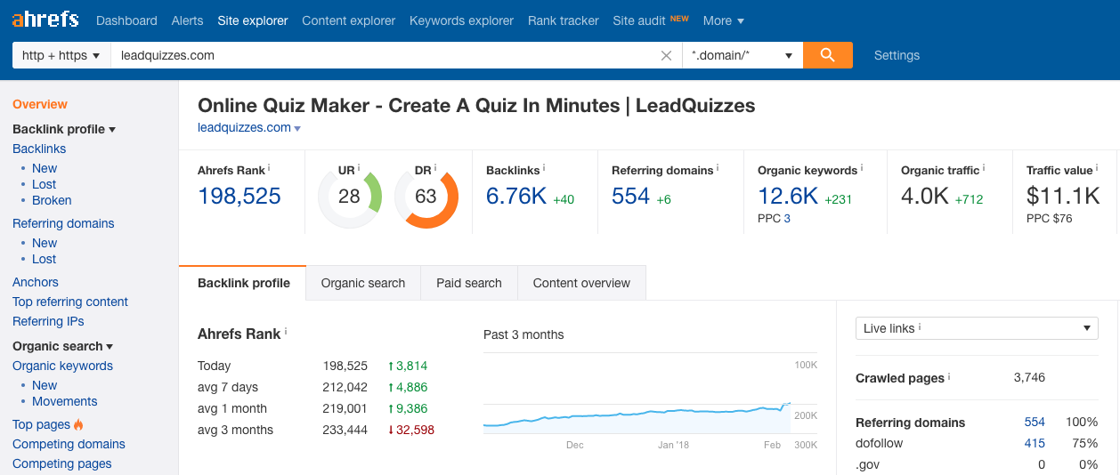Open Site explorer in top navigation
This screenshot has height=475, width=1120.
[x=253, y=20]
